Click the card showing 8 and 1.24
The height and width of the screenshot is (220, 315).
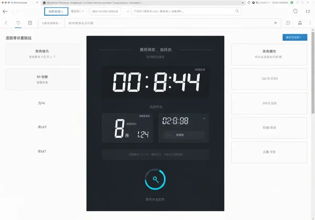click(128, 128)
